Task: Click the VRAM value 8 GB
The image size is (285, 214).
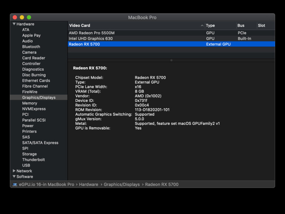Action: [x=139, y=91]
